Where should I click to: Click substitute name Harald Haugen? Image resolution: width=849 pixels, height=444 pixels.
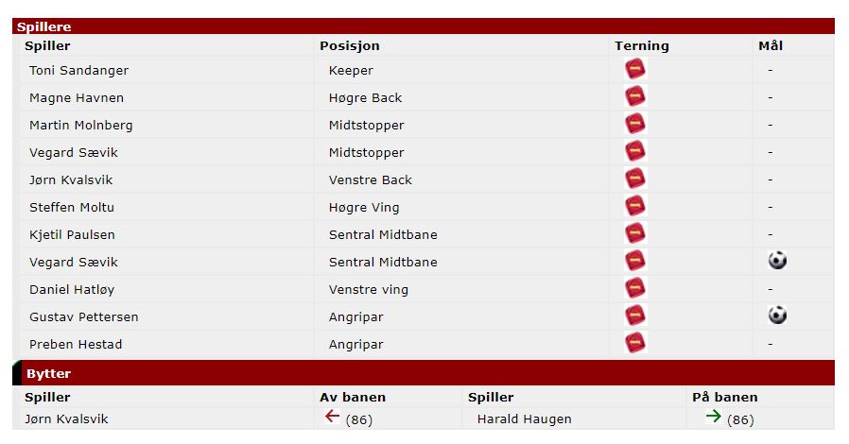(524, 419)
